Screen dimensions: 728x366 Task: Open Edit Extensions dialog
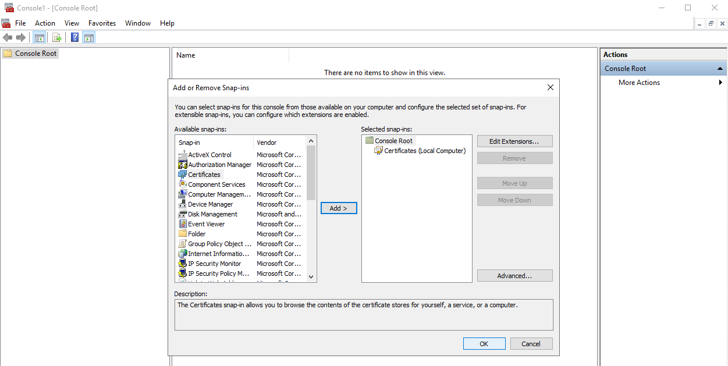click(514, 141)
